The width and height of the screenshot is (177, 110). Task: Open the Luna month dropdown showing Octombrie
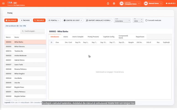point(122,20)
